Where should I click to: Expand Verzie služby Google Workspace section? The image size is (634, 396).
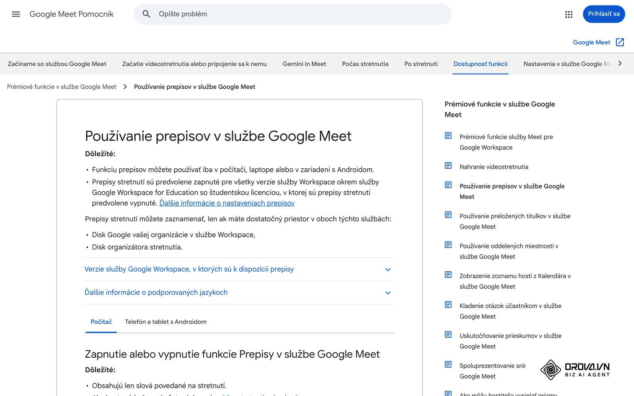(x=239, y=269)
